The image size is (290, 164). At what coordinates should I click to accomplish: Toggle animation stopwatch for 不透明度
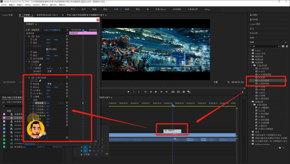click(31, 68)
